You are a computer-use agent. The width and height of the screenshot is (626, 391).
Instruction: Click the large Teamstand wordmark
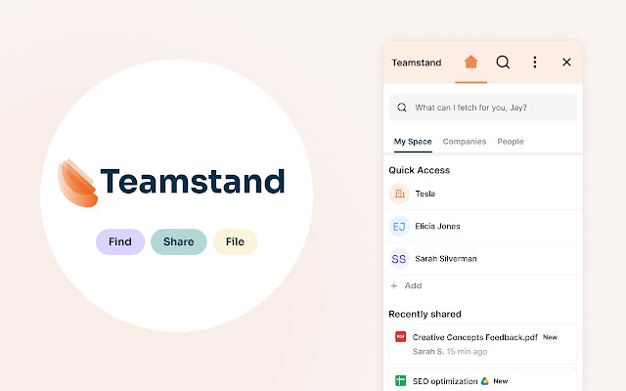[x=193, y=181]
